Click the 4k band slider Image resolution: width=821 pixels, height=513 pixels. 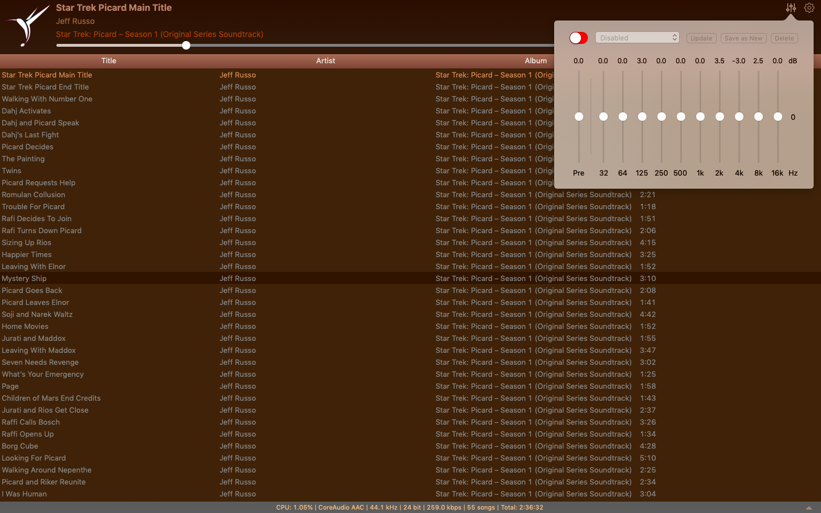739,117
